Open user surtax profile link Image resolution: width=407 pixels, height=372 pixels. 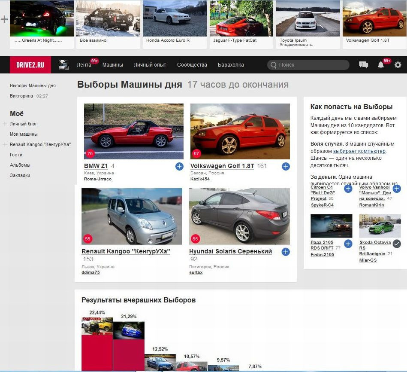click(x=196, y=272)
